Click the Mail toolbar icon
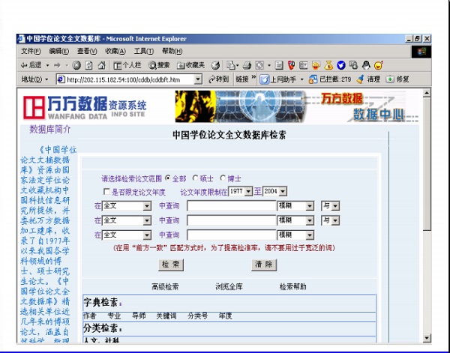Screen dimensions: 450x353 pyautogui.click(x=230, y=65)
